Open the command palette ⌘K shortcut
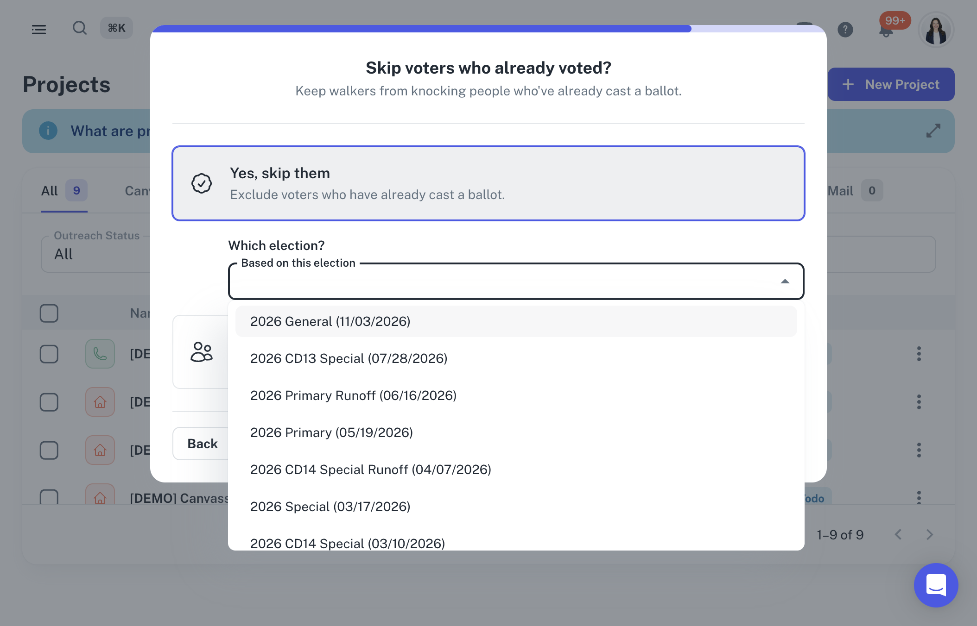The image size is (977, 626). click(x=116, y=28)
